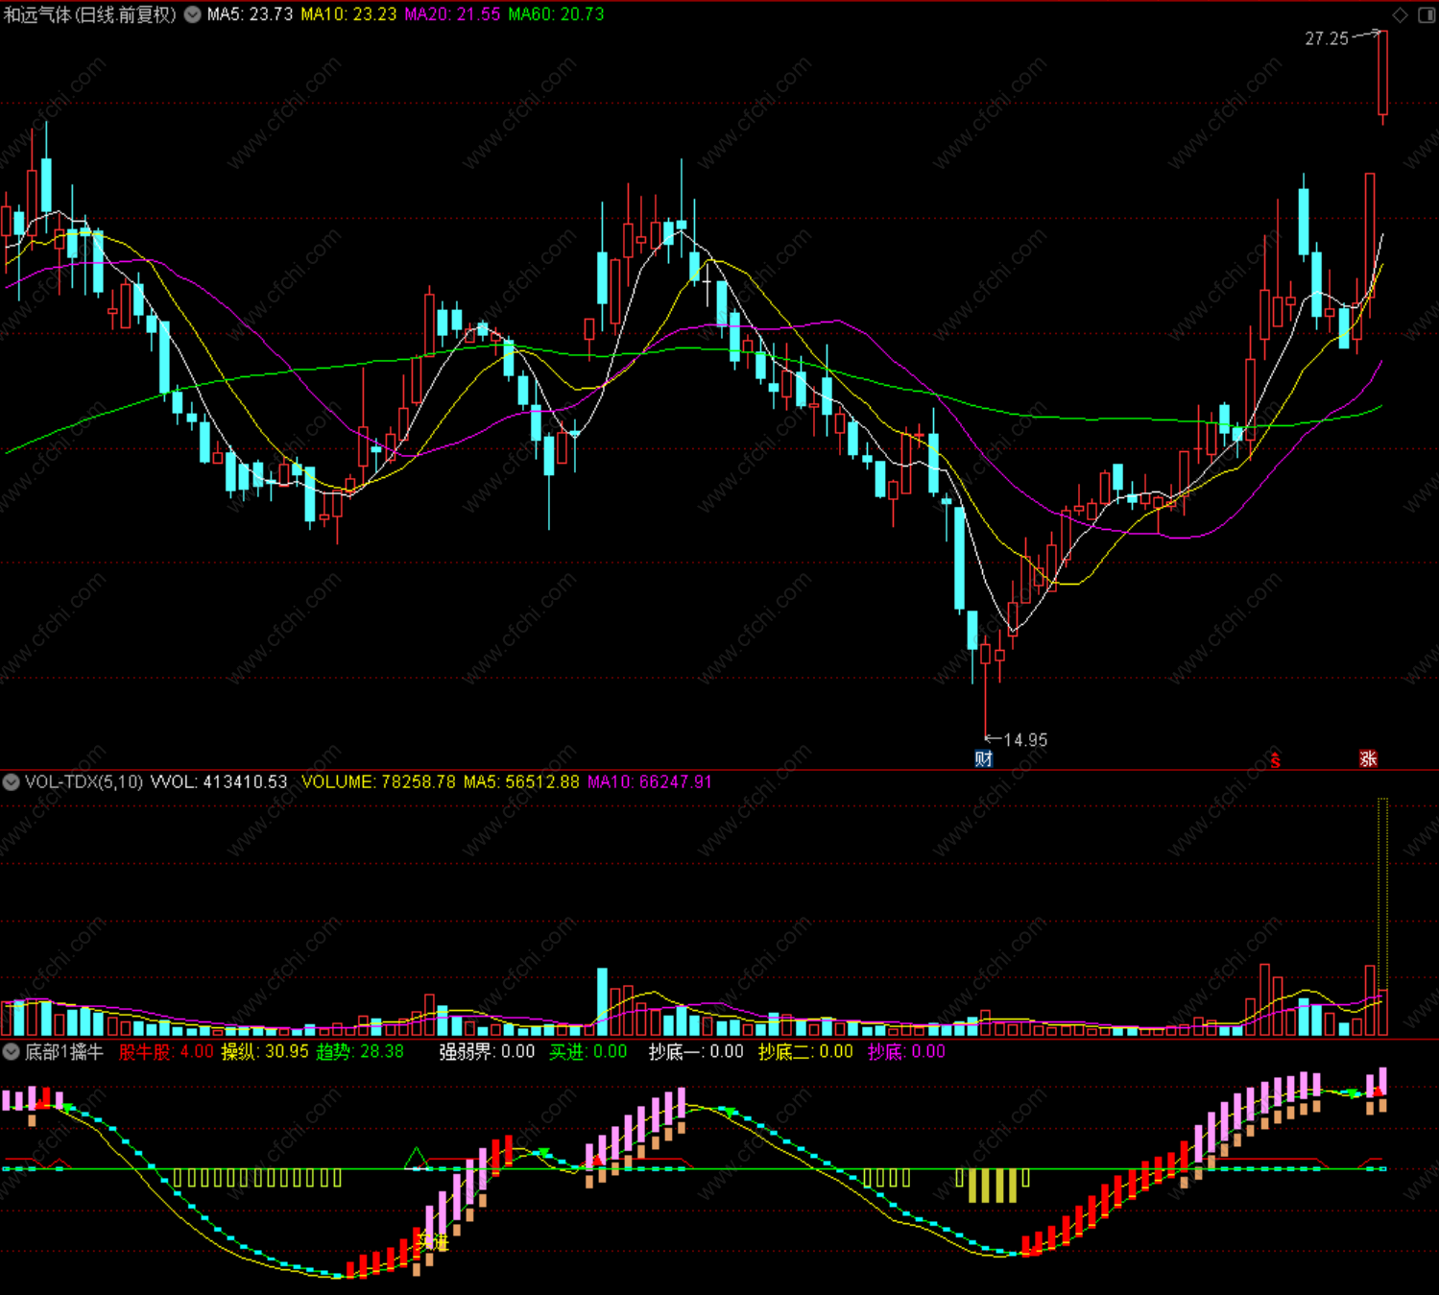Select the magenta 抄底: 0.00 label
1439x1295 pixels.
pyautogui.click(x=906, y=1052)
